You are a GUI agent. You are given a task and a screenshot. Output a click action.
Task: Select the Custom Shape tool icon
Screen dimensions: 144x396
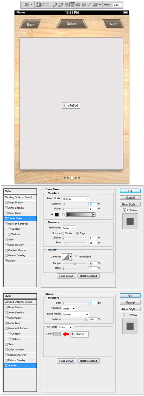95,5
